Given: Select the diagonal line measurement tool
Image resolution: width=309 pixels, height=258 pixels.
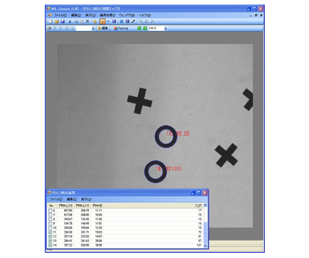Looking at the screenshot, I should click(x=134, y=21).
